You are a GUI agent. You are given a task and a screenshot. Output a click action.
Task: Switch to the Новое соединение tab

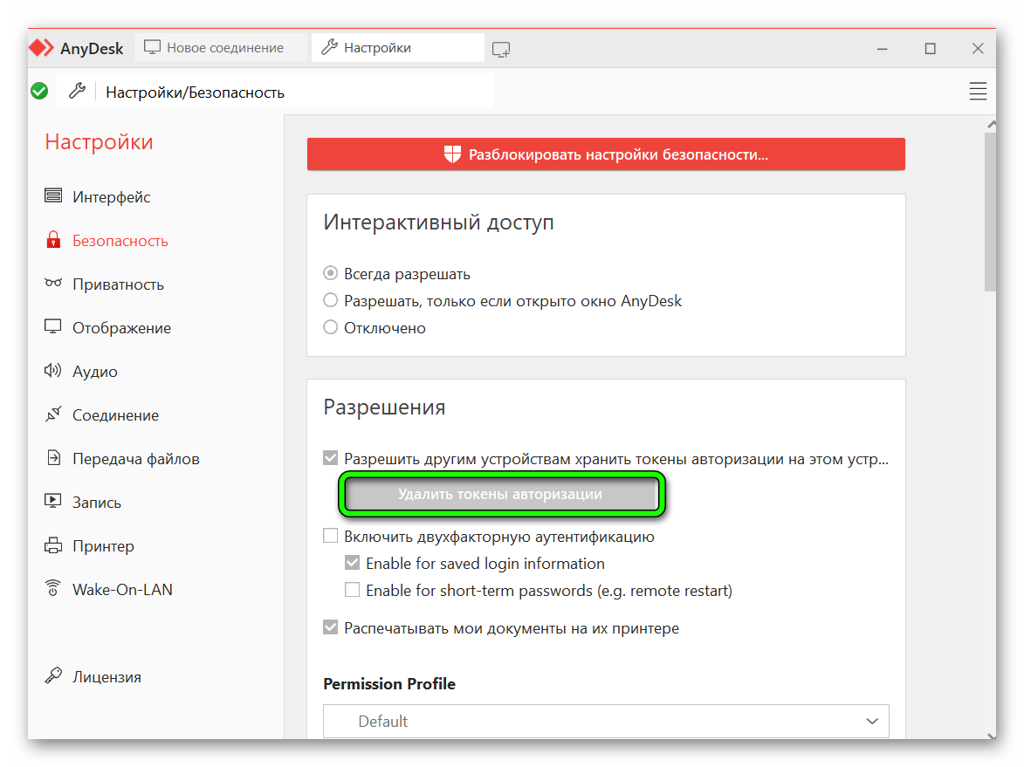220,48
